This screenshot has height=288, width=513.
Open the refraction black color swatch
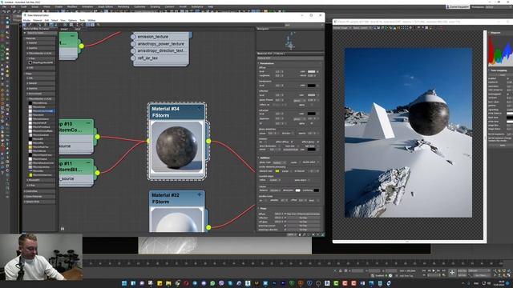coord(311,114)
